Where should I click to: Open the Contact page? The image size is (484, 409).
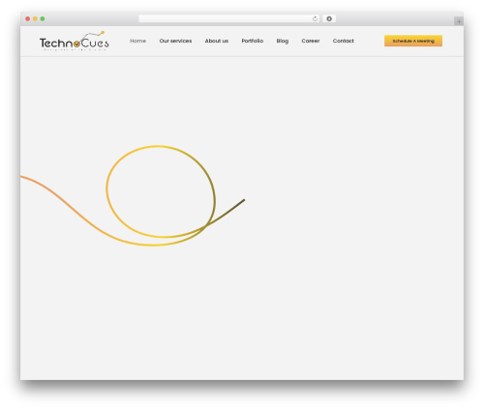point(344,41)
